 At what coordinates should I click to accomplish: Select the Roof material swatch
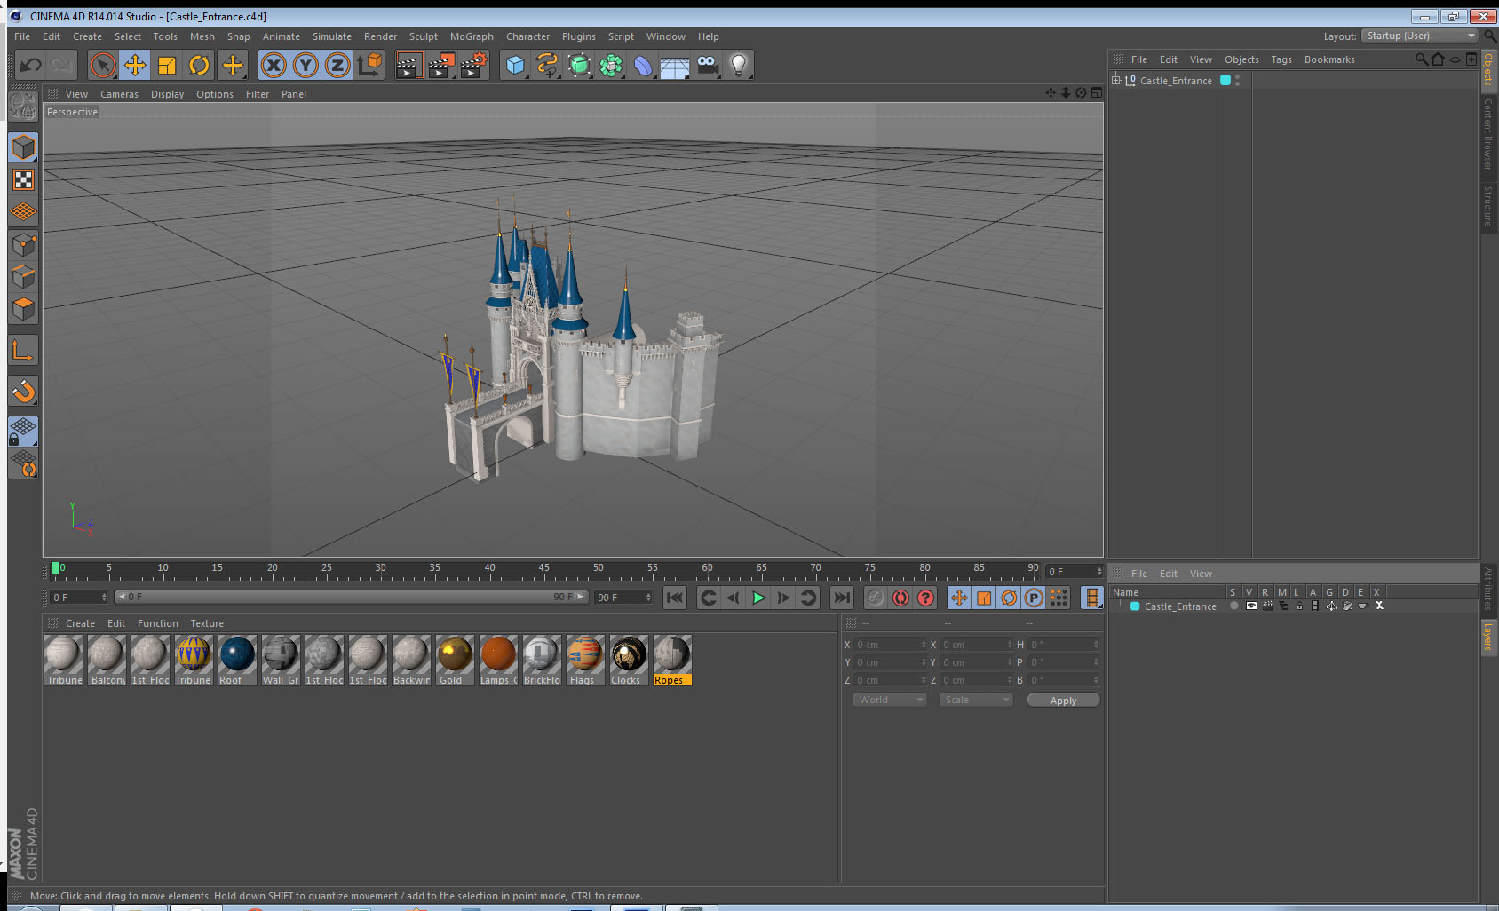pyautogui.click(x=237, y=661)
